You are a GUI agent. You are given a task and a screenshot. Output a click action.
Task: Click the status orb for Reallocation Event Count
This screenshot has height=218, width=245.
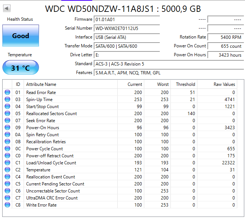coord(7,177)
